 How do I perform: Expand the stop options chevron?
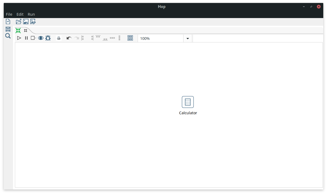35,38
